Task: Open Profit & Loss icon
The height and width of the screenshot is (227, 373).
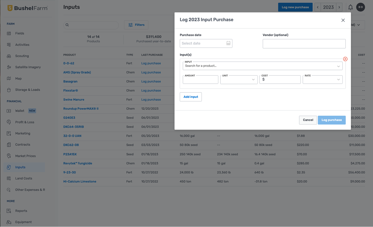Action: (x=9, y=122)
